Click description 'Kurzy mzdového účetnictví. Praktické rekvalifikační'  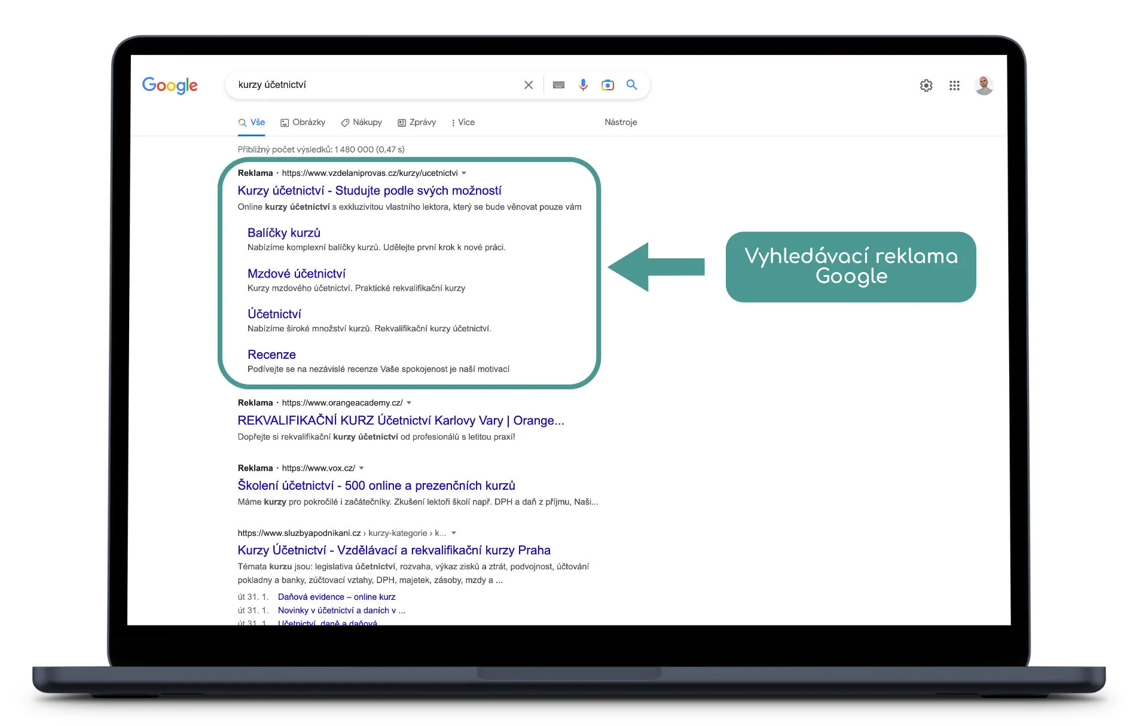click(x=356, y=288)
